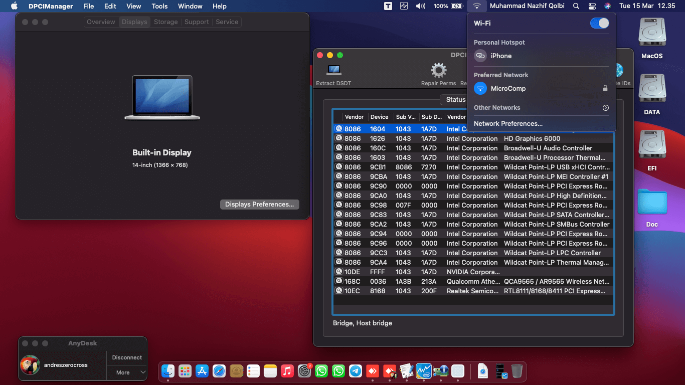Click the Extract DSDT toolbar icon

click(x=334, y=71)
